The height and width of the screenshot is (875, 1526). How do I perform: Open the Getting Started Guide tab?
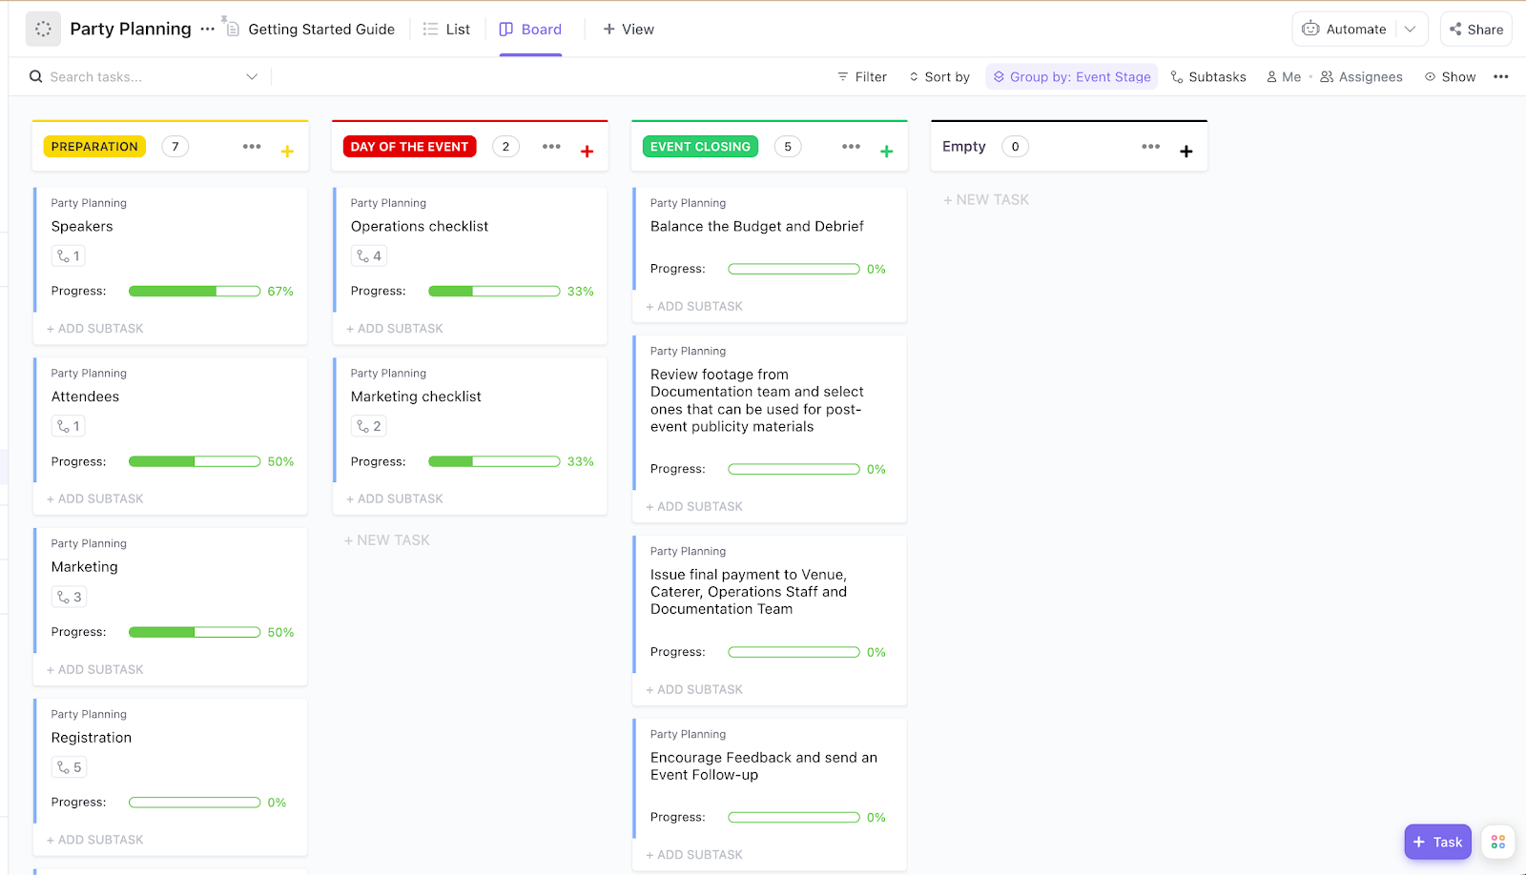pyautogui.click(x=311, y=30)
